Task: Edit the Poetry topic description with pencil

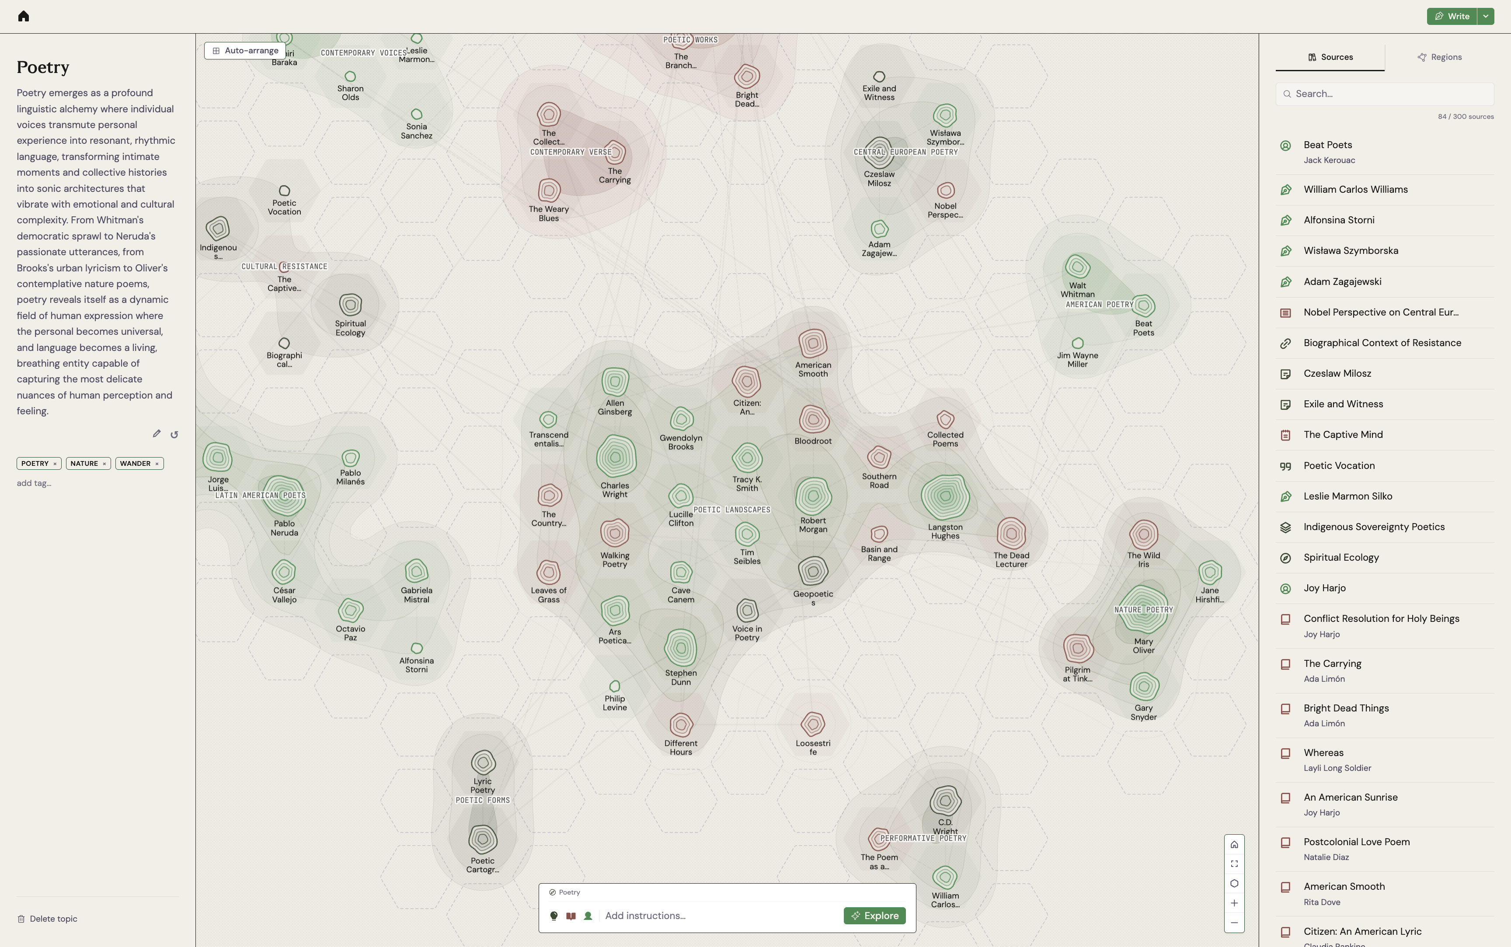Action: (157, 434)
